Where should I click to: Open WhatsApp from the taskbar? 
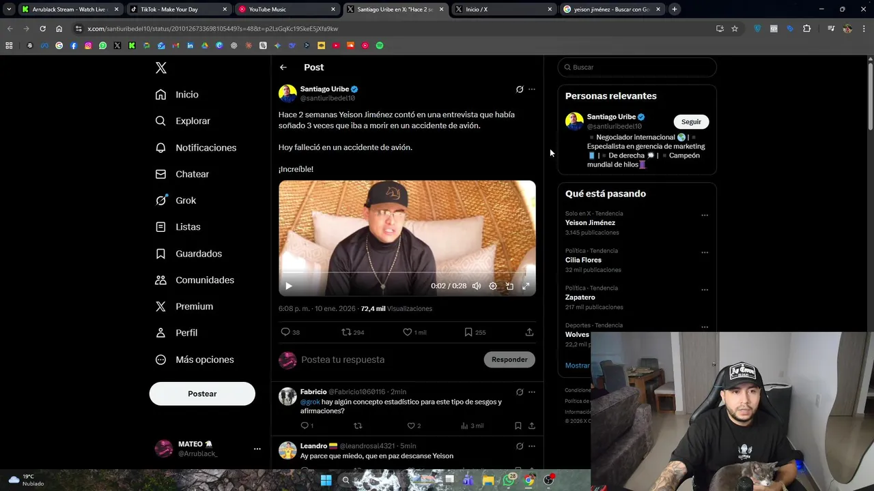(x=508, y=480)
